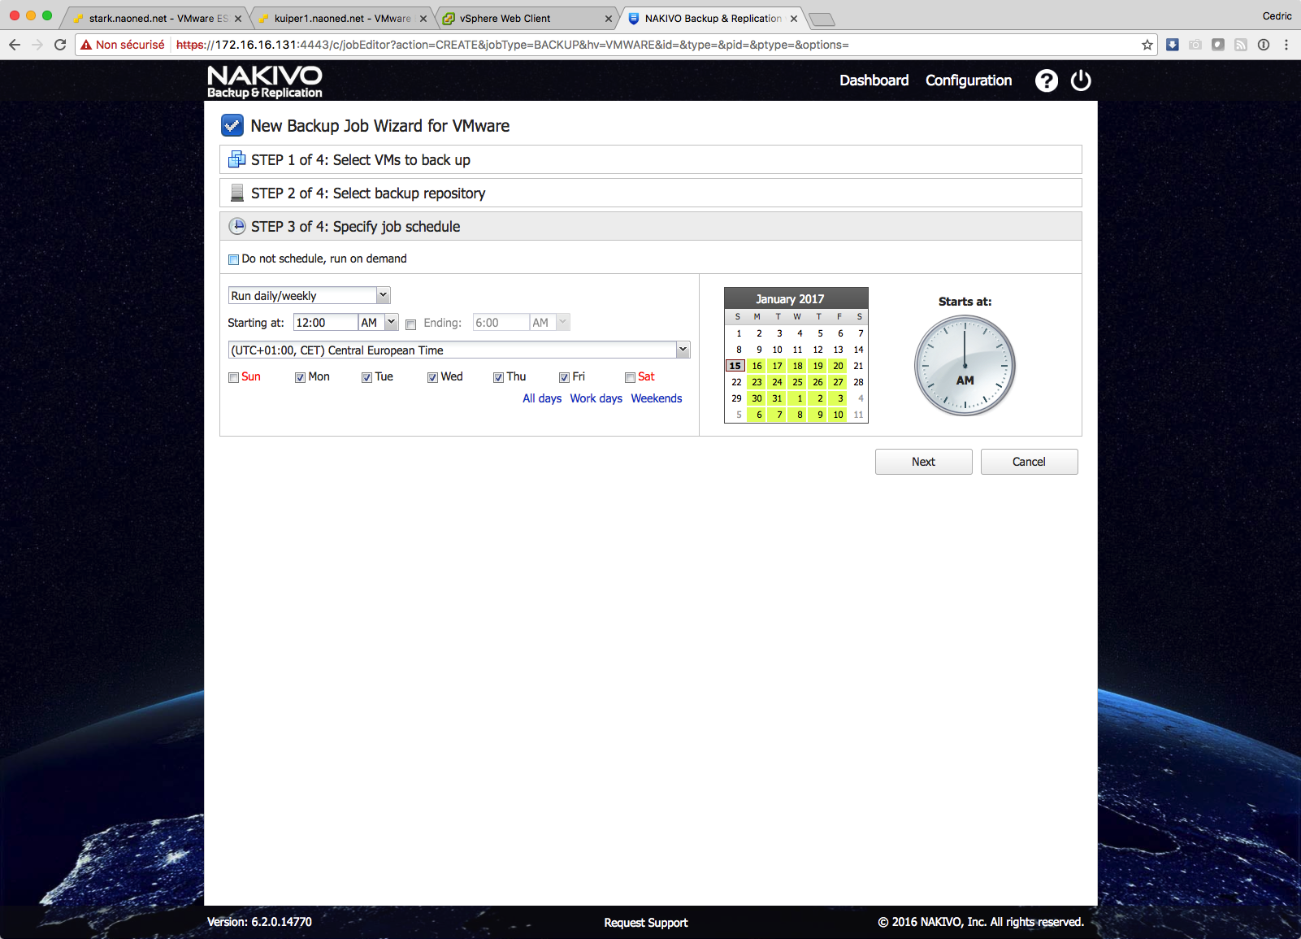The width and height of the screenshot is (1301, 939).
Task: Open the Run daily/weekly dropdown
Action: [x=309, y=296]
